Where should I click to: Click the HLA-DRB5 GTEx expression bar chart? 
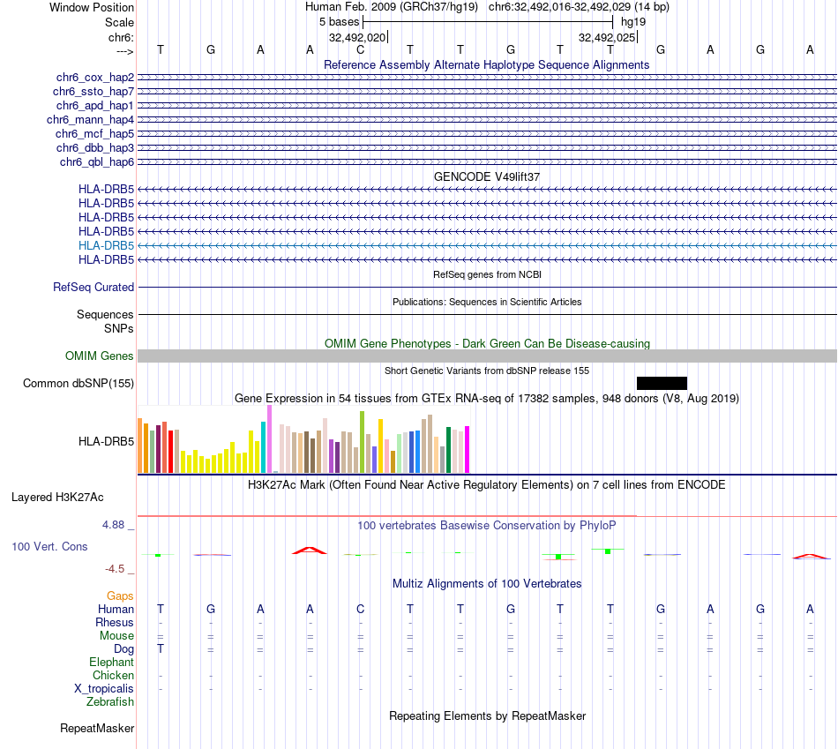303,439
